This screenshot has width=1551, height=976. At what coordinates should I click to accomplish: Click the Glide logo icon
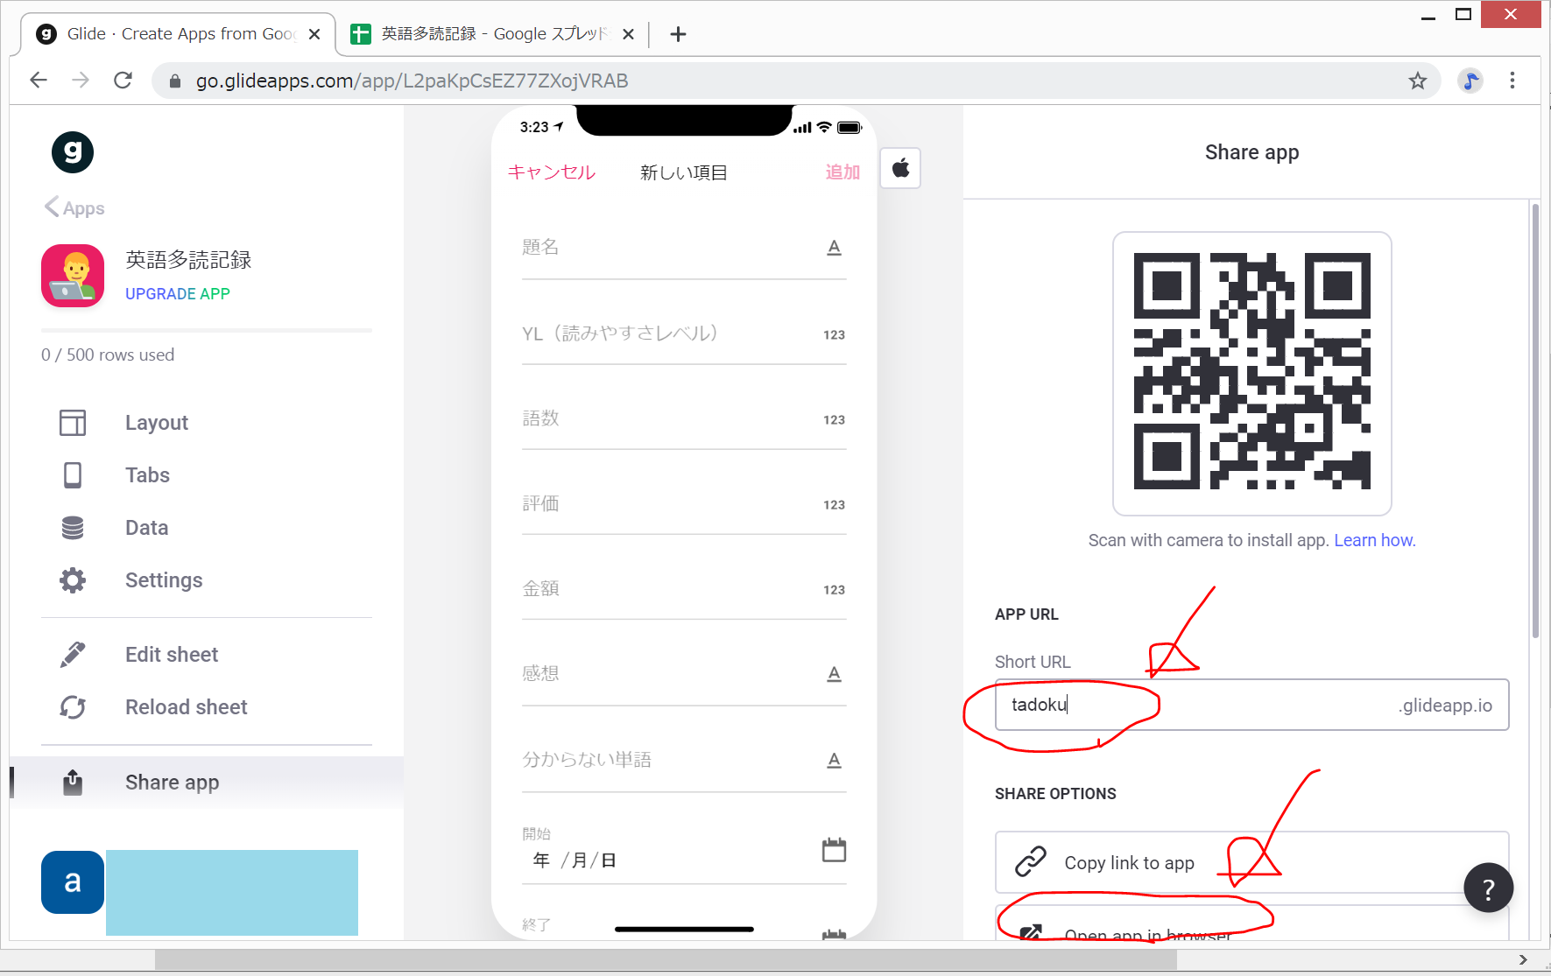pos(73,152)
